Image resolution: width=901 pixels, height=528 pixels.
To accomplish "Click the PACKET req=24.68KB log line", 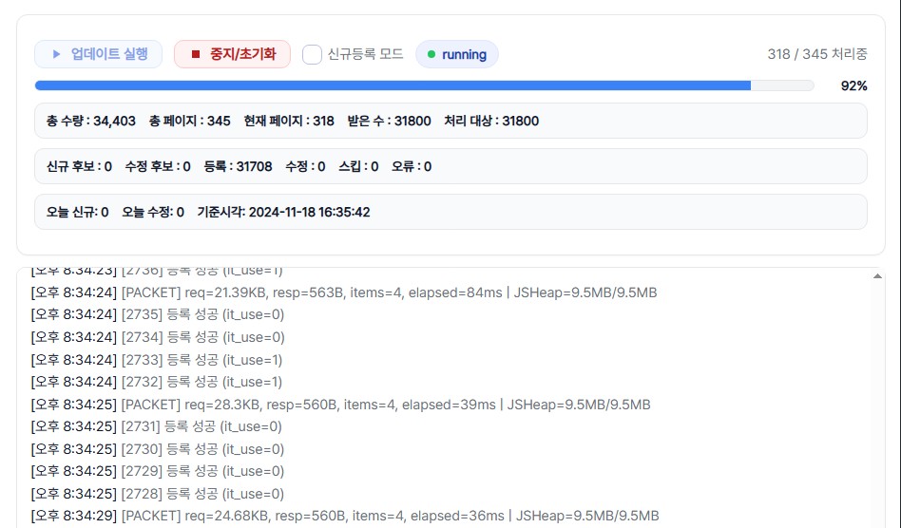I will (x=343, y=516).
